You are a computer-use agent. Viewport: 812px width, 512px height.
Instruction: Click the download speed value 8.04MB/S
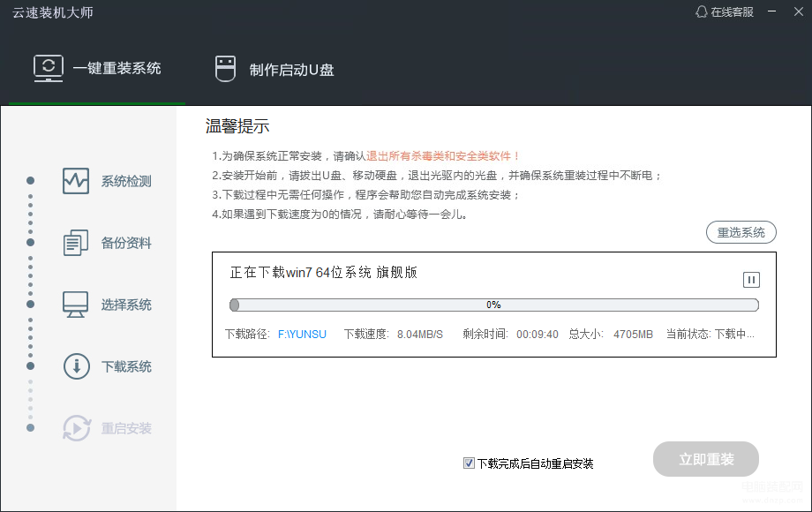click(x=420, y=335)
